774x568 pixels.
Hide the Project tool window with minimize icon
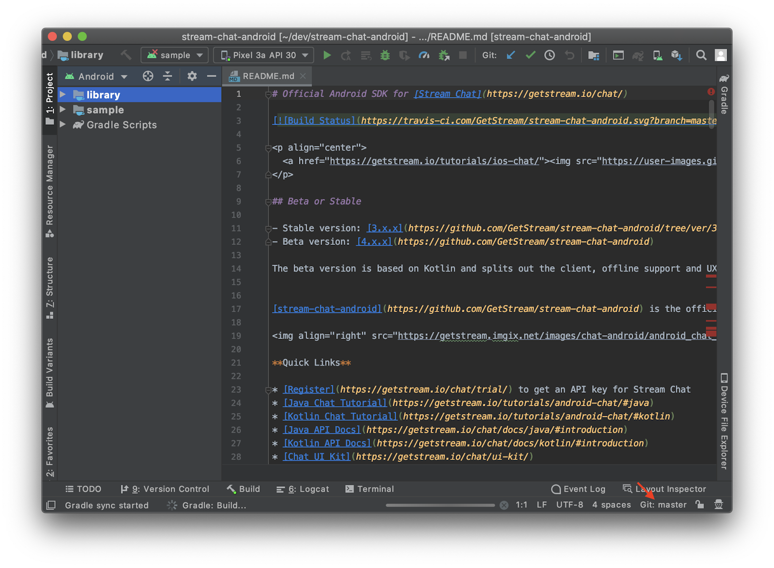(211, 76)
